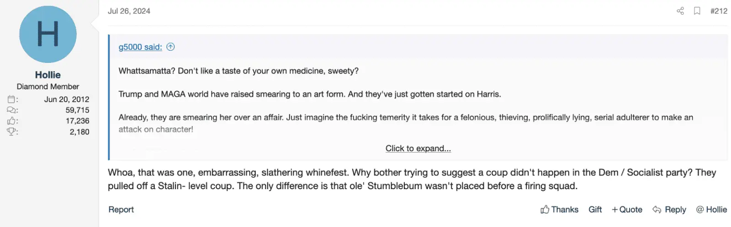
Task: Bookmark this post using the bookmark icon
Action: click(x=697, y=11)
